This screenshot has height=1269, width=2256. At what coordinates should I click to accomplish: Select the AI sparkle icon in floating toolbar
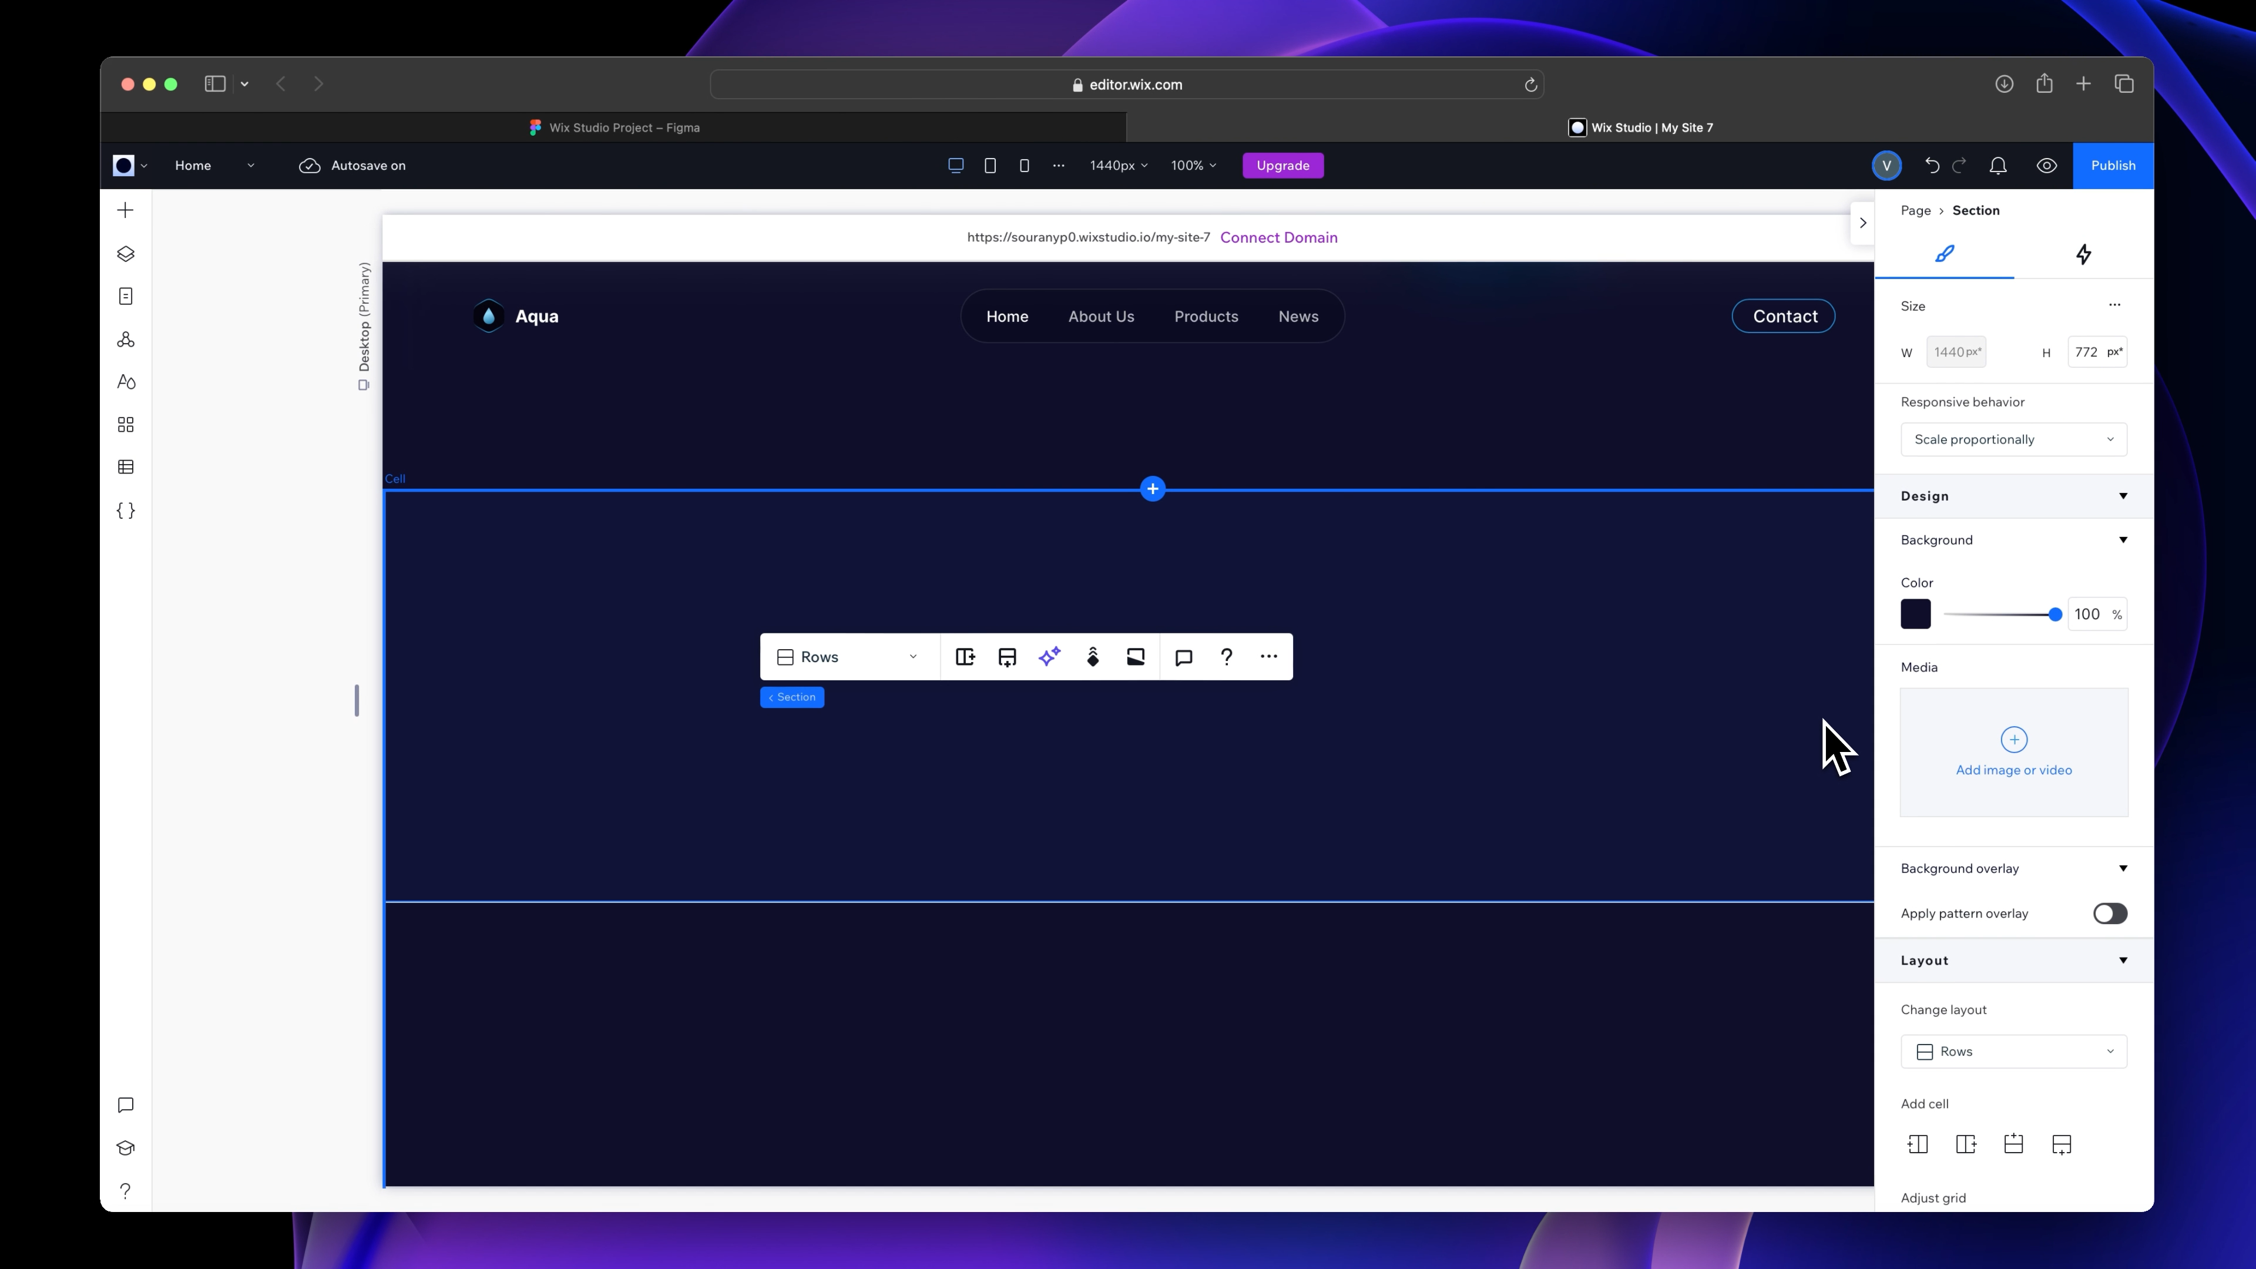pyautogui.click(x=1050, y=656)
